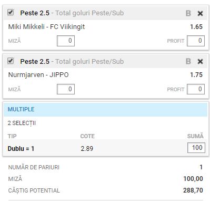
Task: Click the SUMĂ field showing 100
Action: 196,148
